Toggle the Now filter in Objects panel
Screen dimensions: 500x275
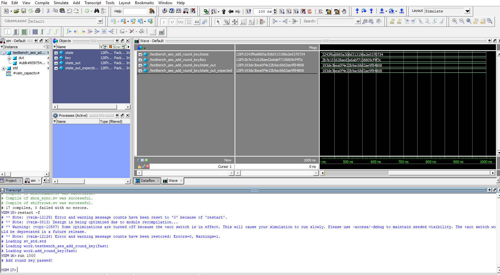pyautogui.click(x=115, y=47)
